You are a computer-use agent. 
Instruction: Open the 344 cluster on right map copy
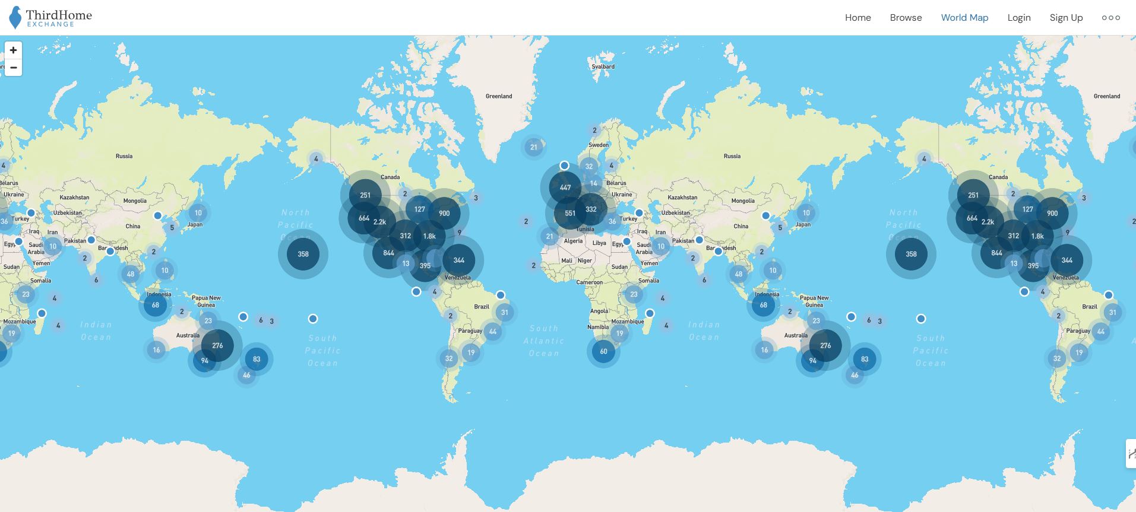(x=1067, y=260)
